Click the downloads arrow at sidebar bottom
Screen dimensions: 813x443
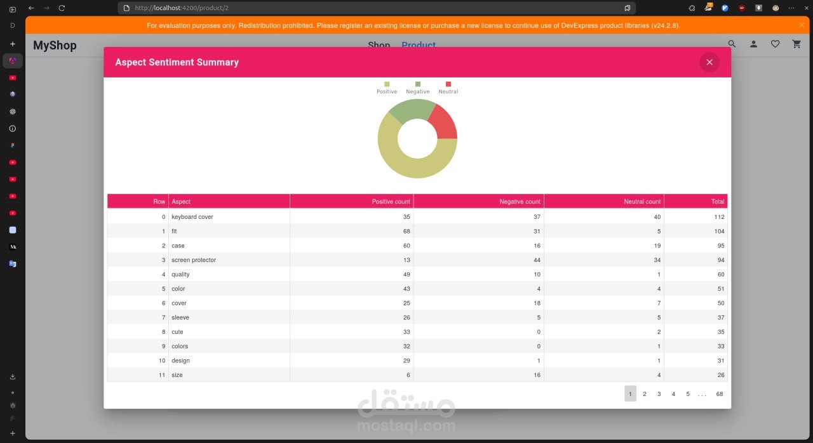tap(13, 376)
